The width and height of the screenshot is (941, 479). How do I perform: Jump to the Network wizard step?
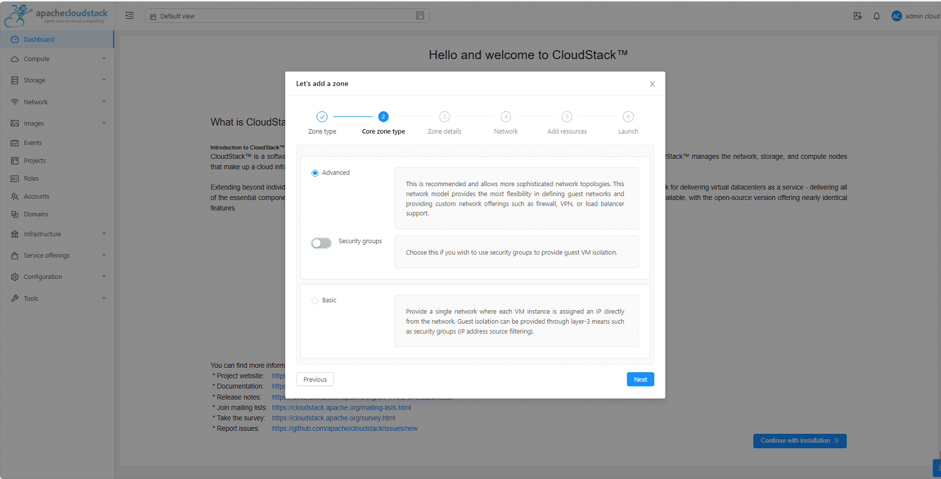pos(505,124)
